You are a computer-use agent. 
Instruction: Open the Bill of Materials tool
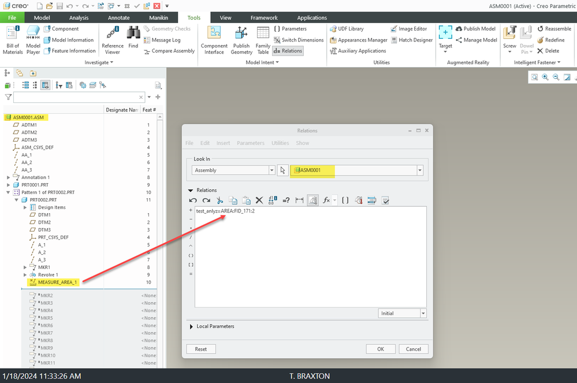pyautogui.click(x=13, y=40)
